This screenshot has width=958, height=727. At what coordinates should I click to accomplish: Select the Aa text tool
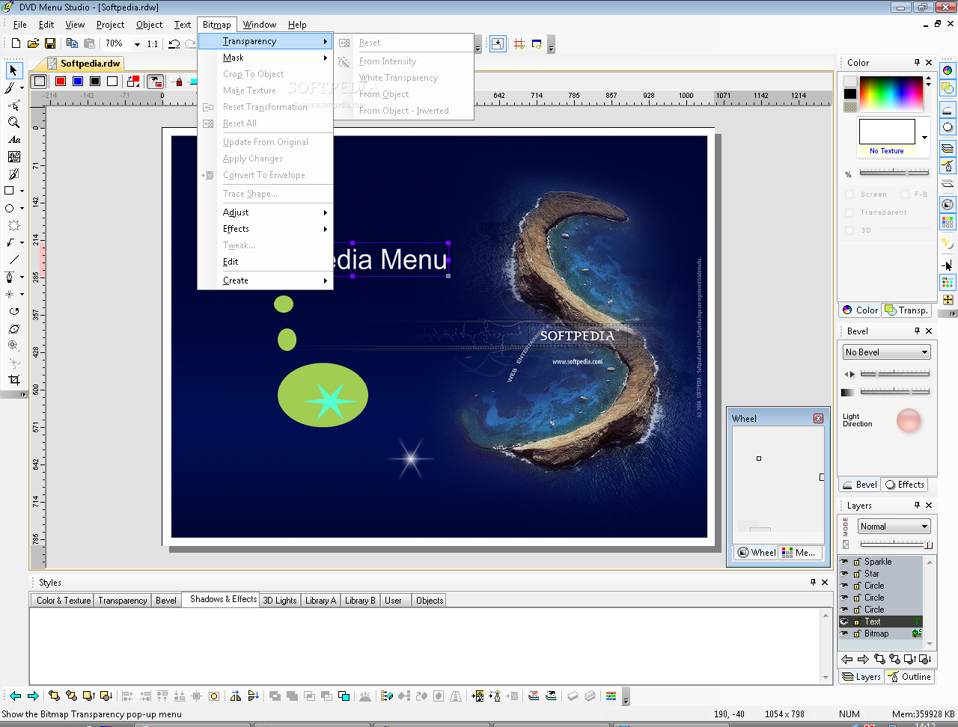tap(13, 139)
